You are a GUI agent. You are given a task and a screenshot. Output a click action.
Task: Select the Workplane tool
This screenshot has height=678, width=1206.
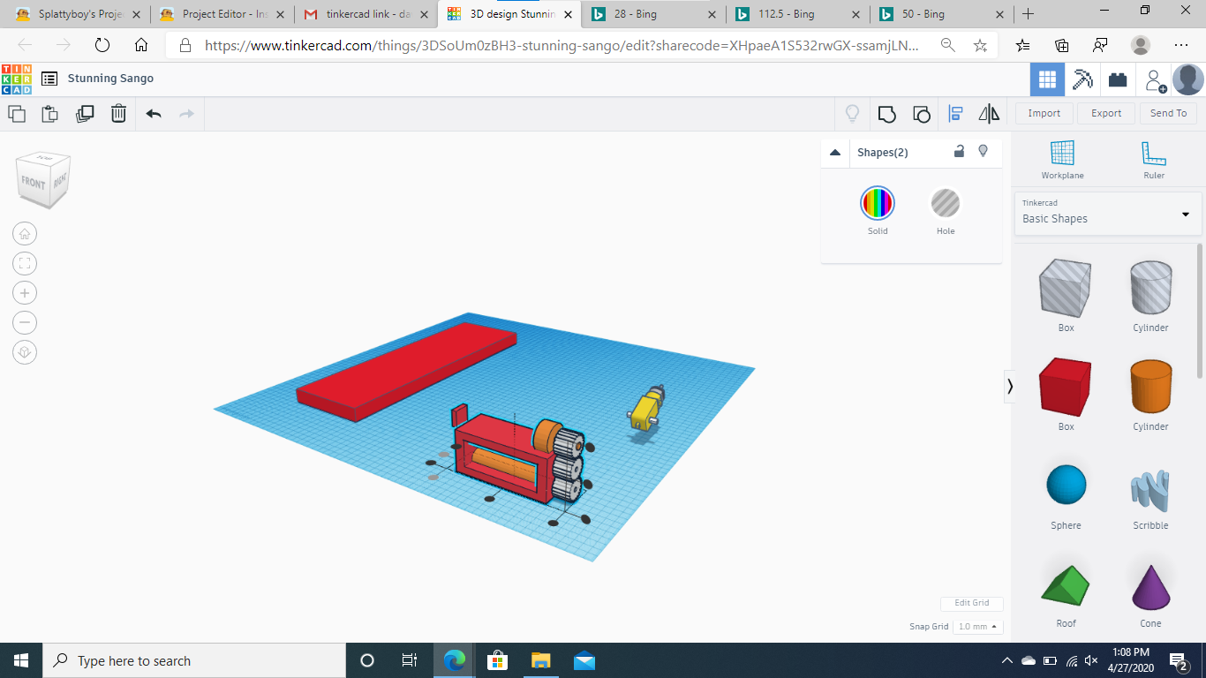click(x=1062, y=159)
